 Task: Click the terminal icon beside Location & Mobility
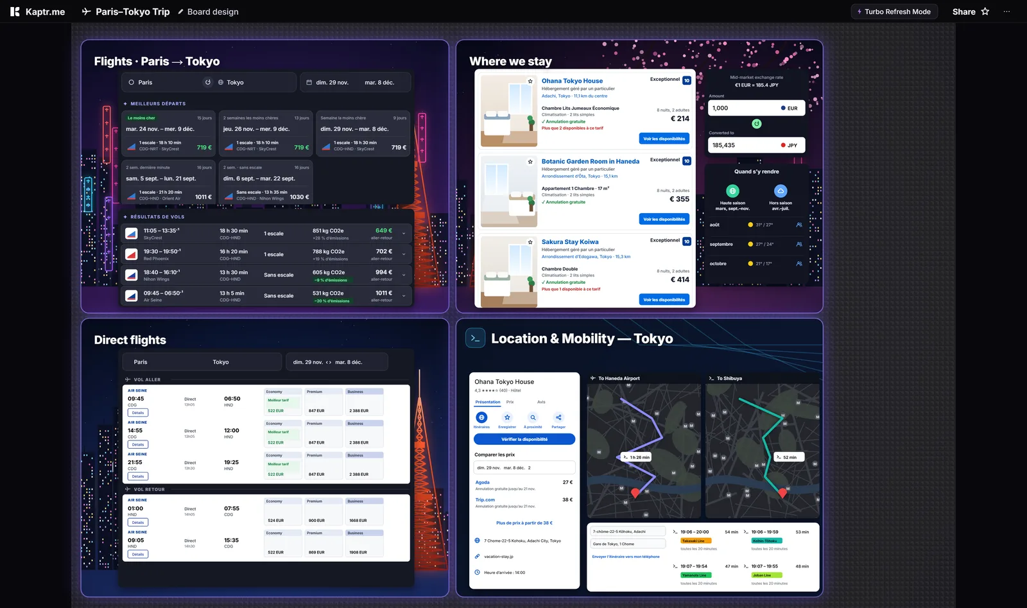click(476, 338)
